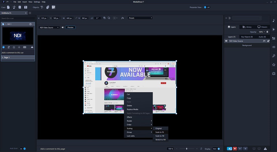Open the empty dropdown next to the play icon
The width and height of the screenshot is (277, 152).
pos(247,18)
